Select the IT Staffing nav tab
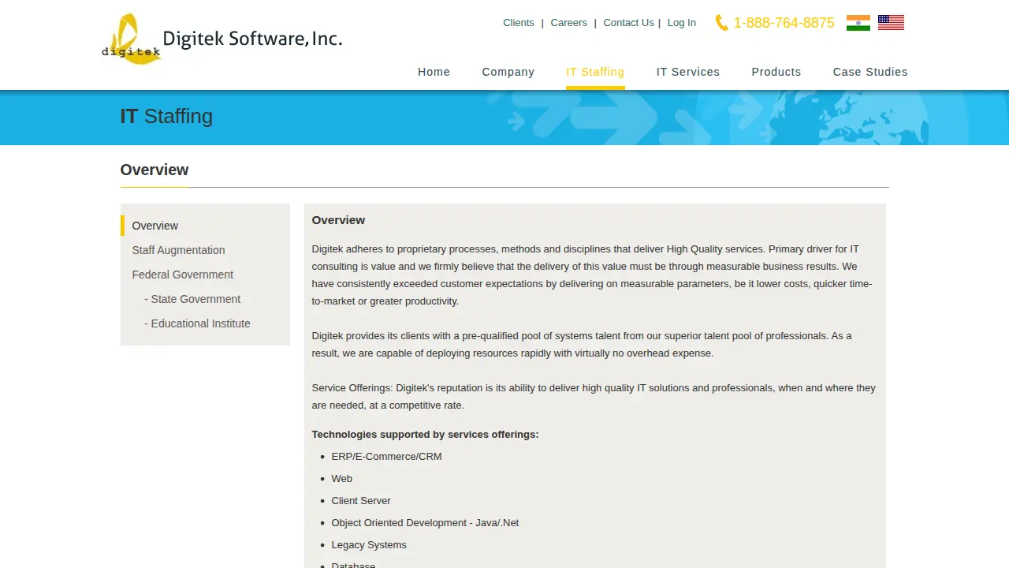Screen dimensions: 1009x568 coord(595,72)
